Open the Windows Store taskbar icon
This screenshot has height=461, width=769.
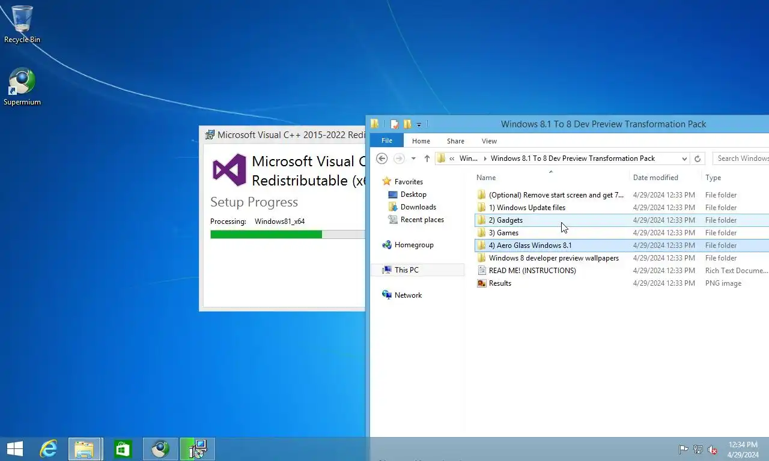pyautogui.click(x=123, y=449)
